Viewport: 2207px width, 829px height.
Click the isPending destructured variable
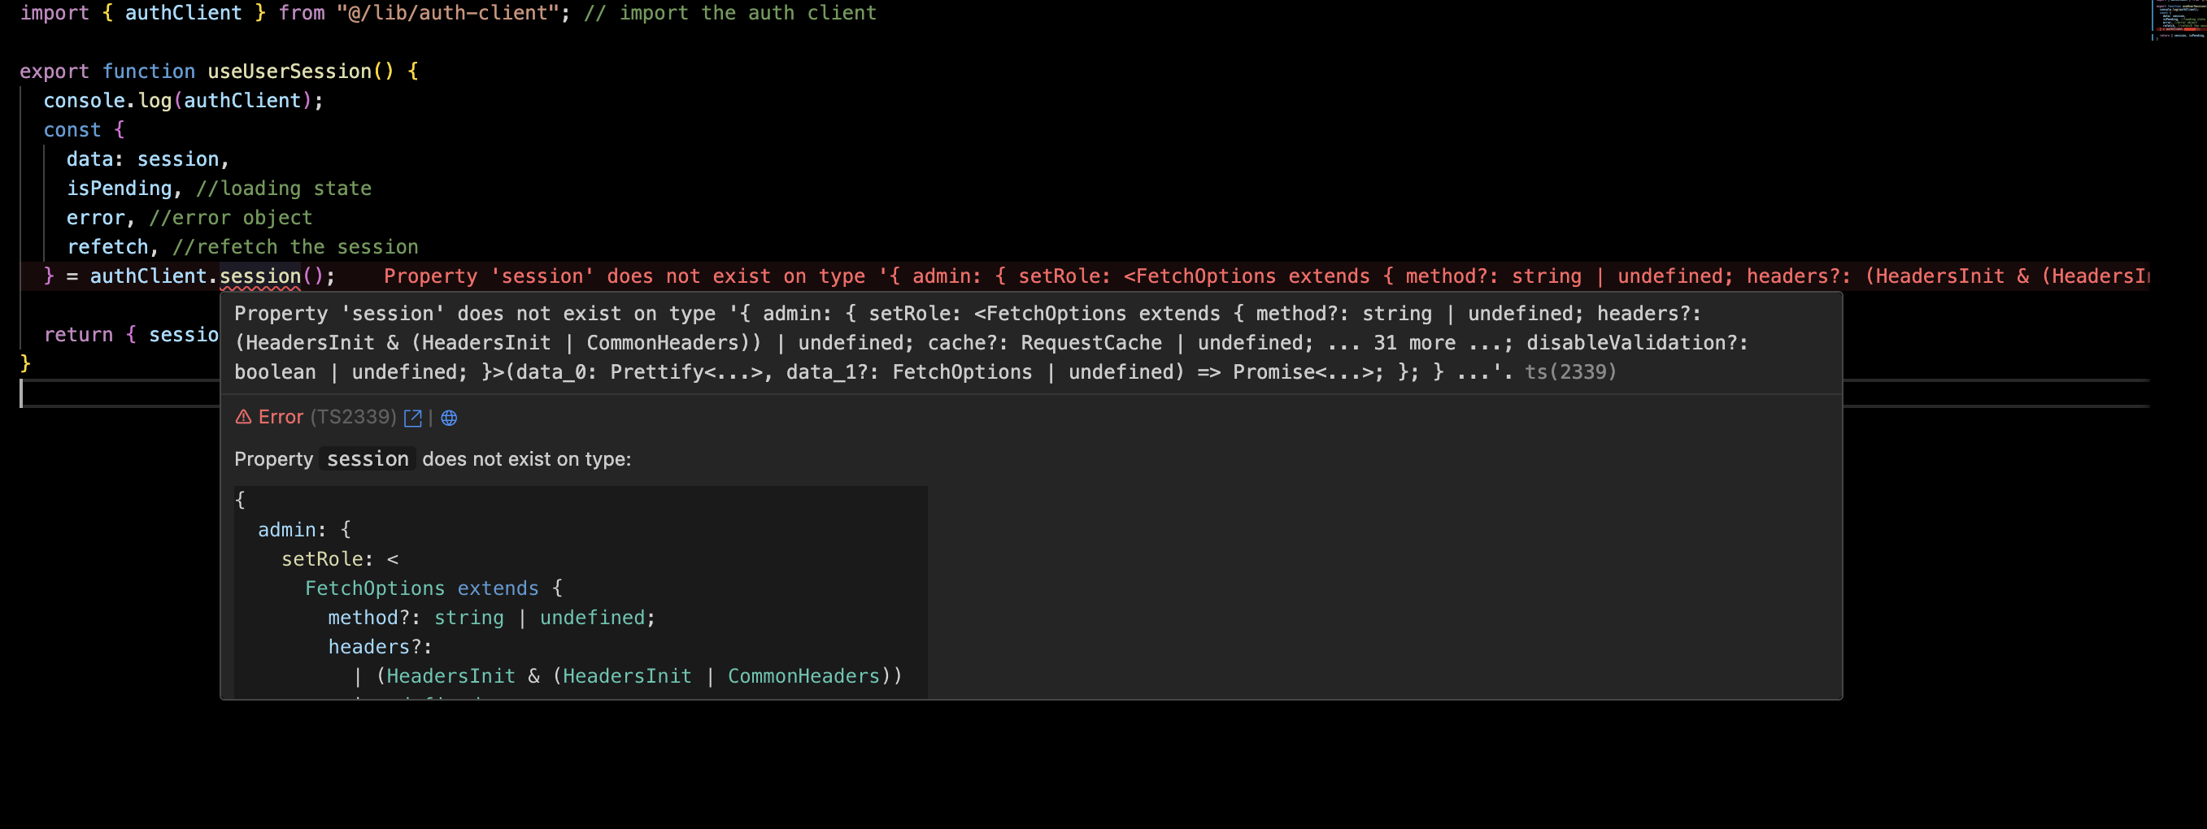pyautogui.click(x=119, y=189)
